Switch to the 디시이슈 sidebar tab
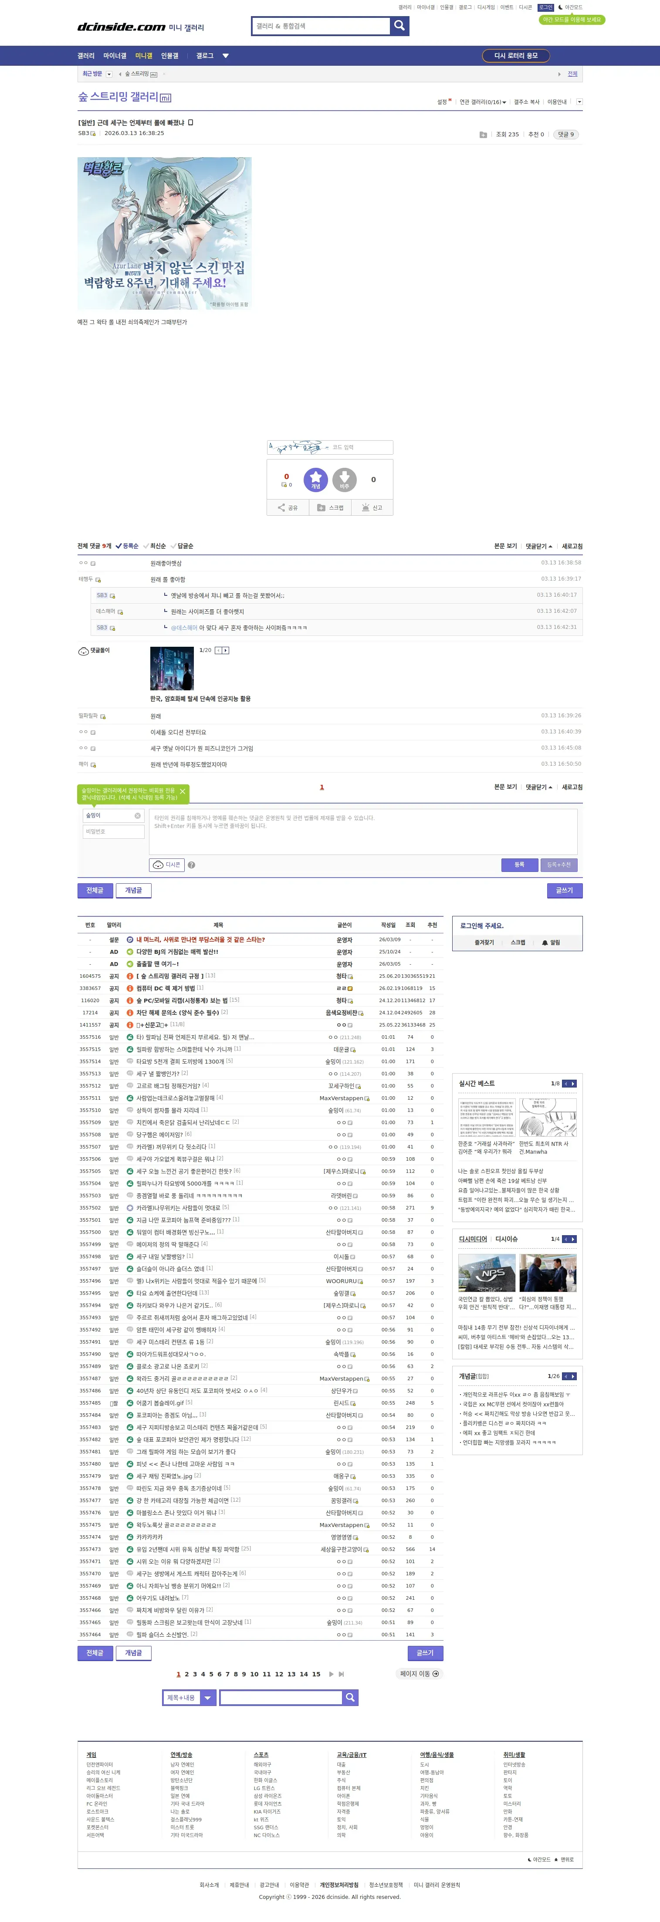The height and width of the screenshot is (1922, 660). [x=506, y=1239]
